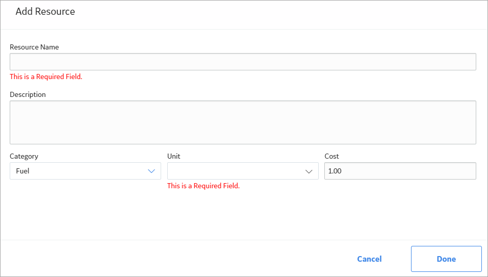Click the Unit label text
Viewport: 488px width, 277px height.
[174, 156]
